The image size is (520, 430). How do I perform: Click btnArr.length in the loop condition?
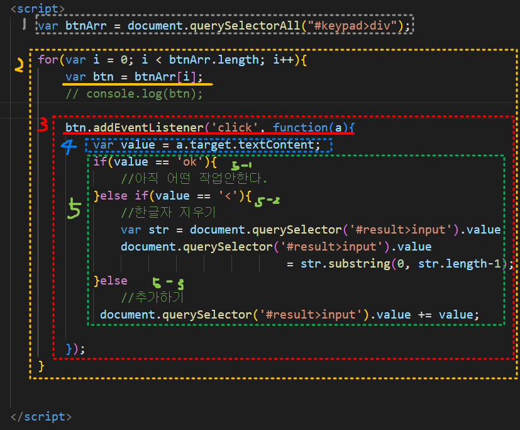214,60
